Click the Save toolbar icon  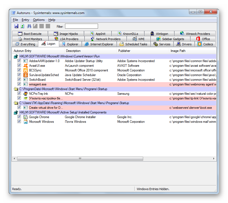click(x=16, y=26)
